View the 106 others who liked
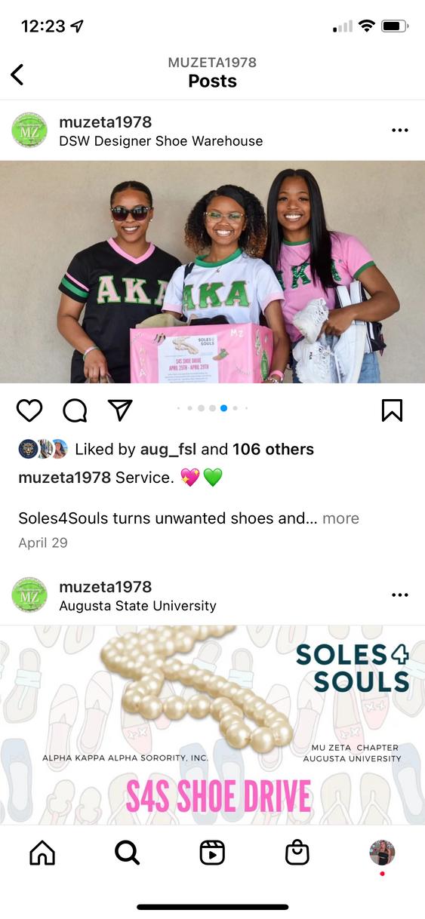This screenshot has width=425, height=919. 273,449
